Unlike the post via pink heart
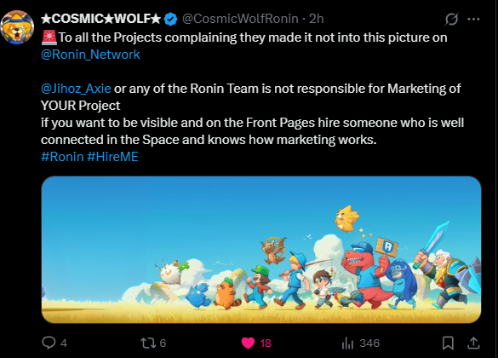 248,343
